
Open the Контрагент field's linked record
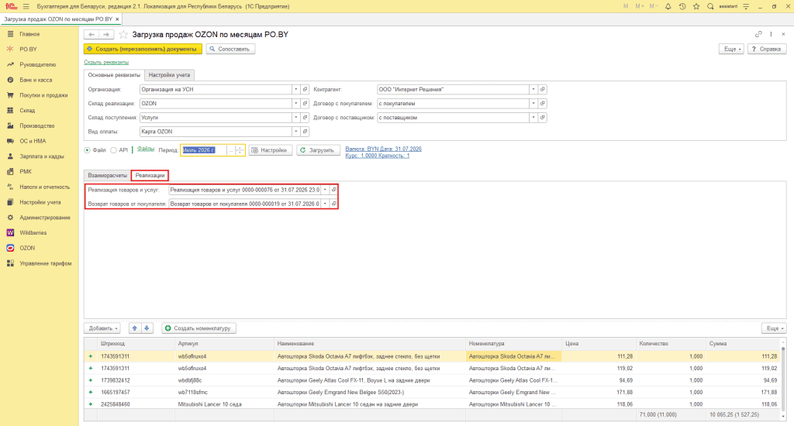point(542,90)
